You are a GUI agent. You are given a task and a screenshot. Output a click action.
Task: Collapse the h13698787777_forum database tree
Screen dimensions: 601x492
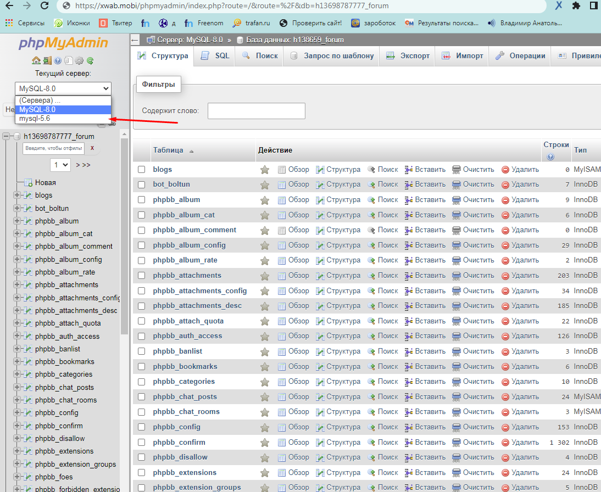click(6, 136)
